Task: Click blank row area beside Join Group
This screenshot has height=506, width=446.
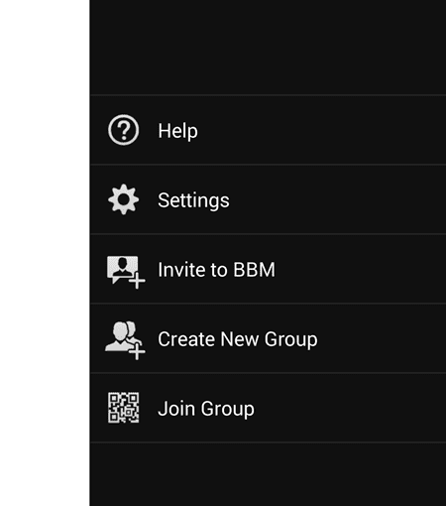Action: click(x=350, y=408)
